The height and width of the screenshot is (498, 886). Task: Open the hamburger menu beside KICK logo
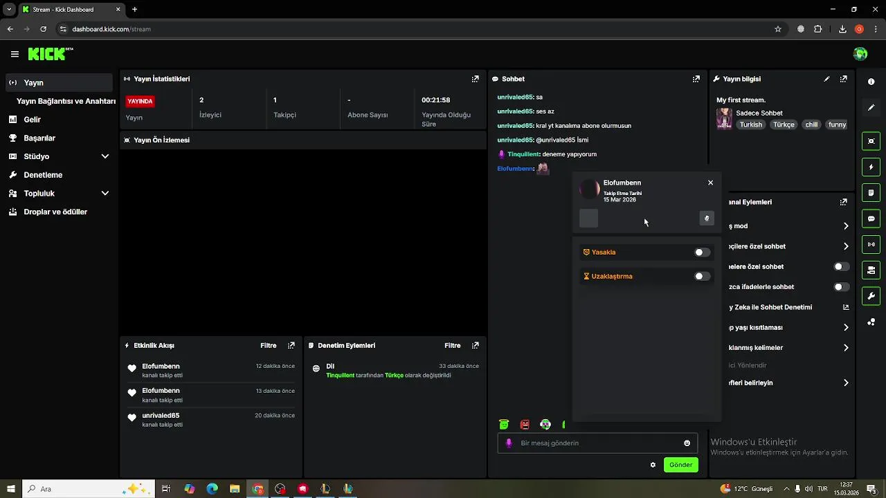click(x=15, y=54)
